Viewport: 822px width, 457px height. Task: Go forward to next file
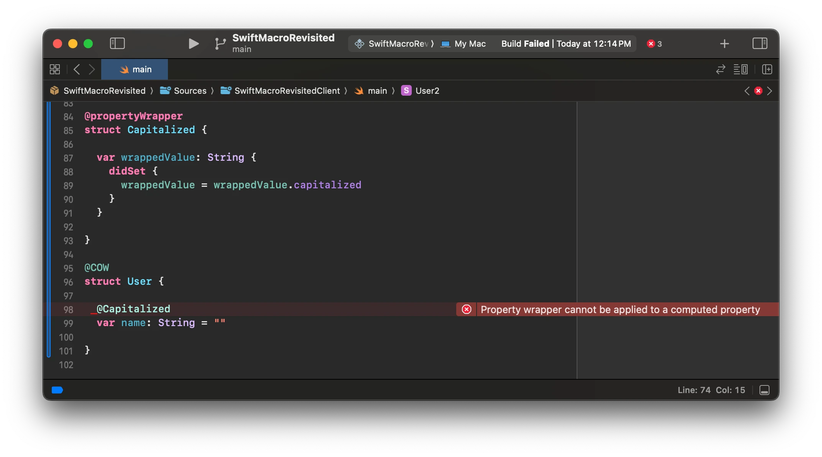[x=92, y=69]
